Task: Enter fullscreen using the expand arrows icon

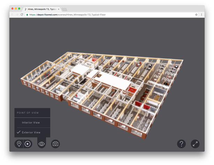Action: click(x=195, y=144)
